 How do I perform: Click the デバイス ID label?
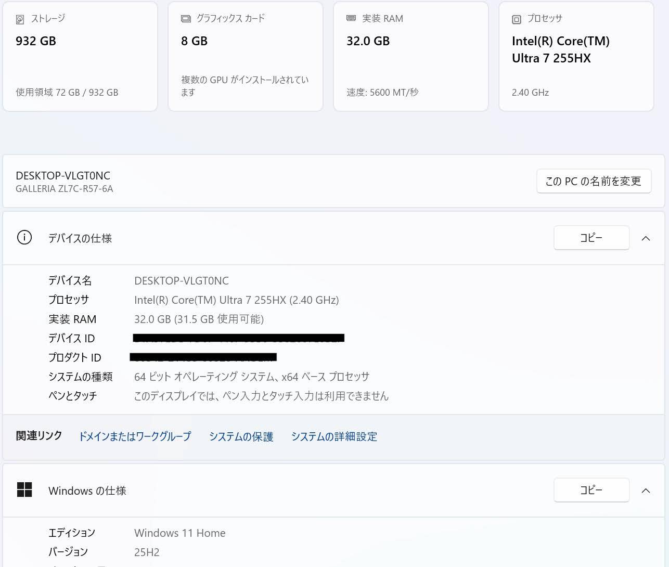72,339
